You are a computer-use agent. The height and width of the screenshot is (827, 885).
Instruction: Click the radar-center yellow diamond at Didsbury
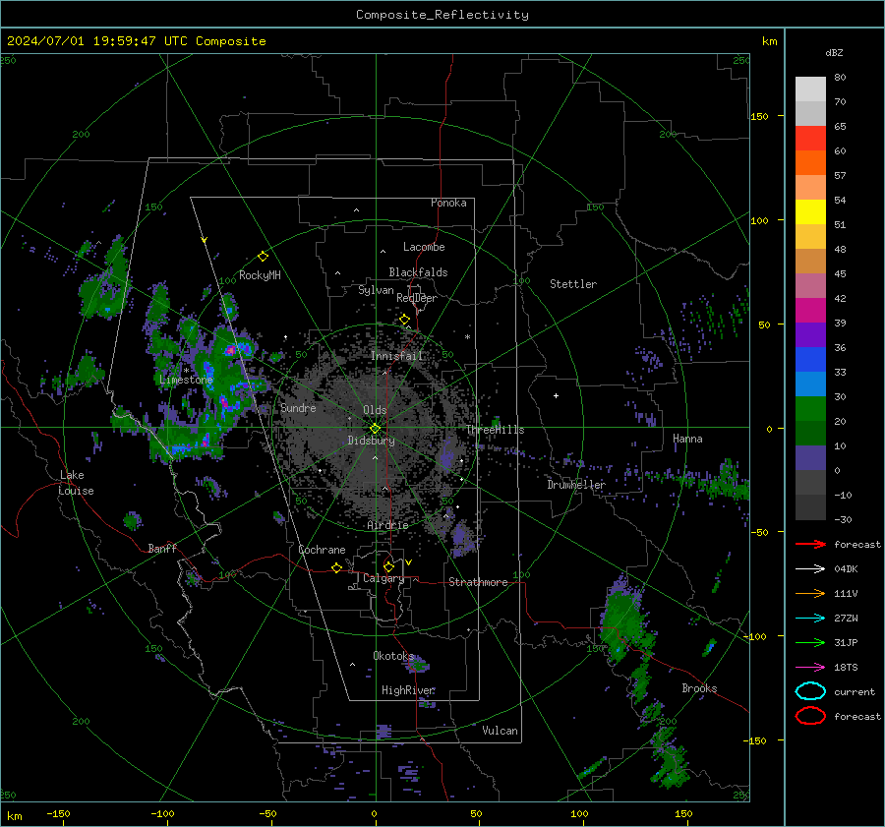coord(376,428)
